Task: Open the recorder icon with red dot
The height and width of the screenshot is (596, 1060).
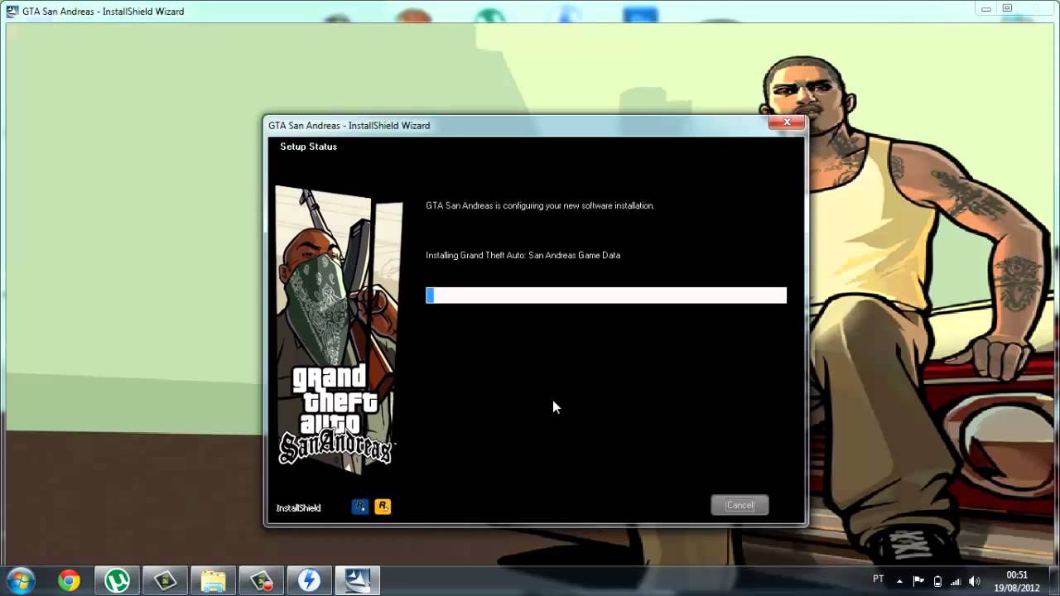Action: pyautogui.click(x=261, y=580)
